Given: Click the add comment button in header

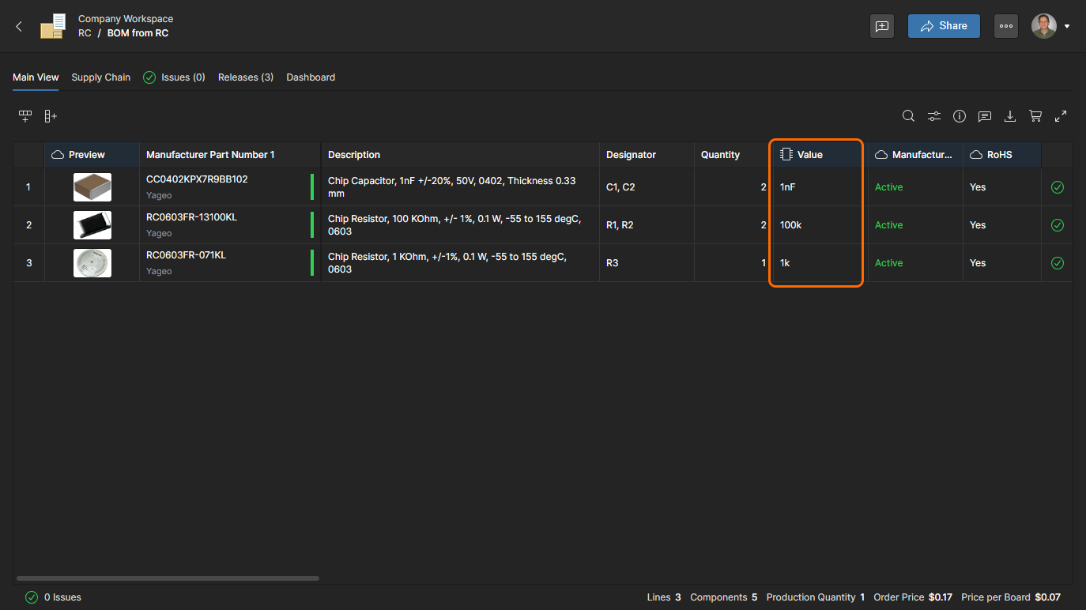Looking at the screenshot, I should tap(882, 26).
